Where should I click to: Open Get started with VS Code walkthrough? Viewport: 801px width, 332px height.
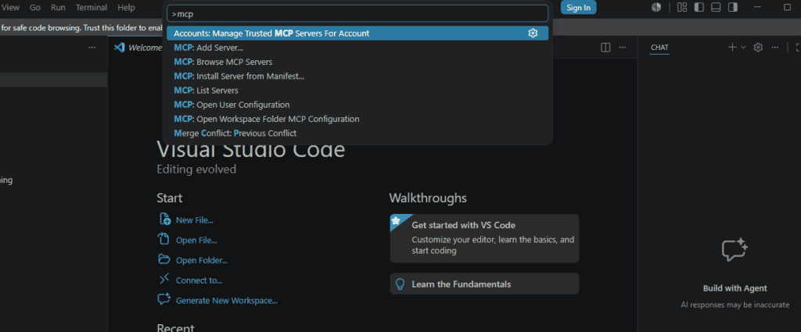tap(484, 238)
